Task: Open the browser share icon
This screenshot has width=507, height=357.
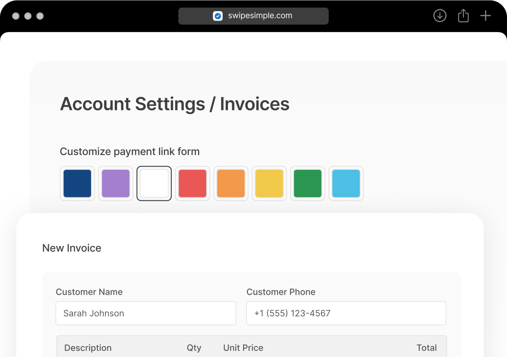Action: pyautogui.click(x=463, y=16)
